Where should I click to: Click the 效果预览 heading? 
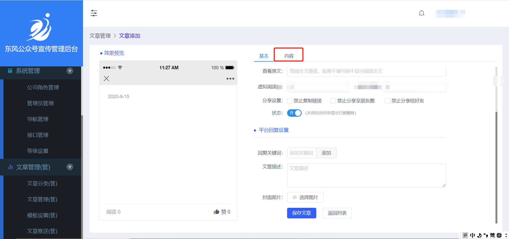[114, 53]
